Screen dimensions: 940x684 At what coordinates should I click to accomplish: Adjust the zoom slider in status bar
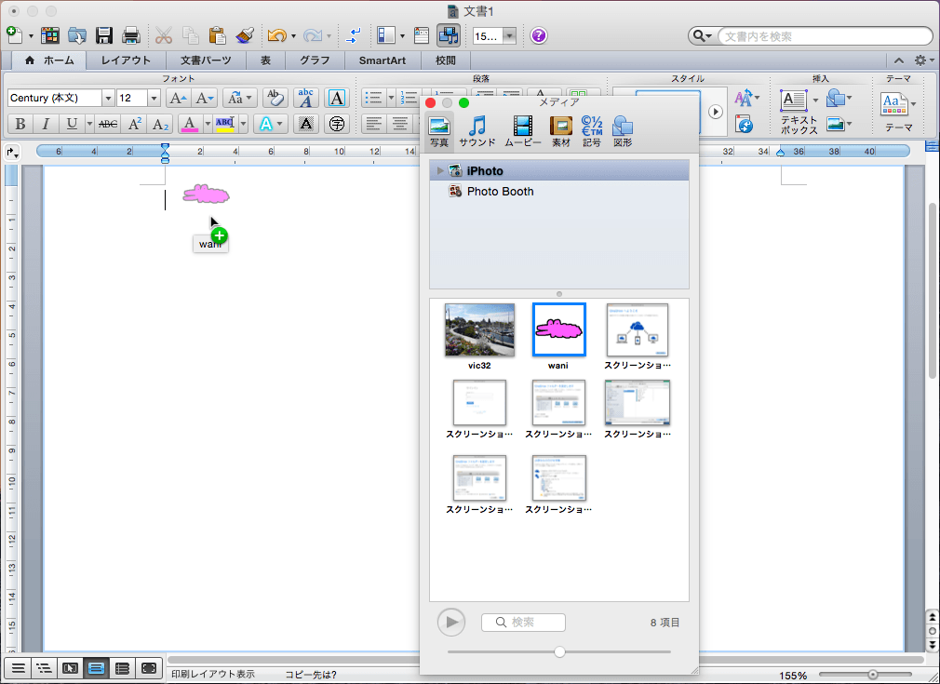point(873,675)
